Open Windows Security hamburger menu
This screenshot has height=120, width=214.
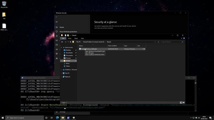point(57,22)
